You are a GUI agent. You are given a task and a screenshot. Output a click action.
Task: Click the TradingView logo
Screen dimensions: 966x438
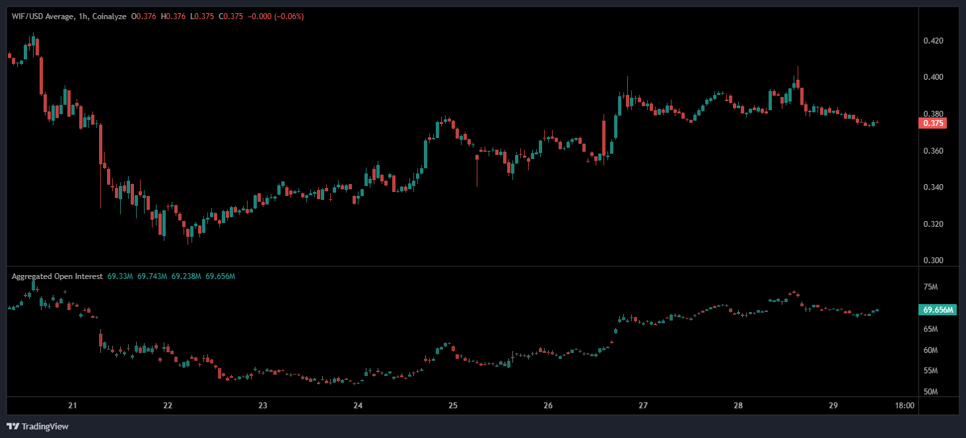coord(38,426)
